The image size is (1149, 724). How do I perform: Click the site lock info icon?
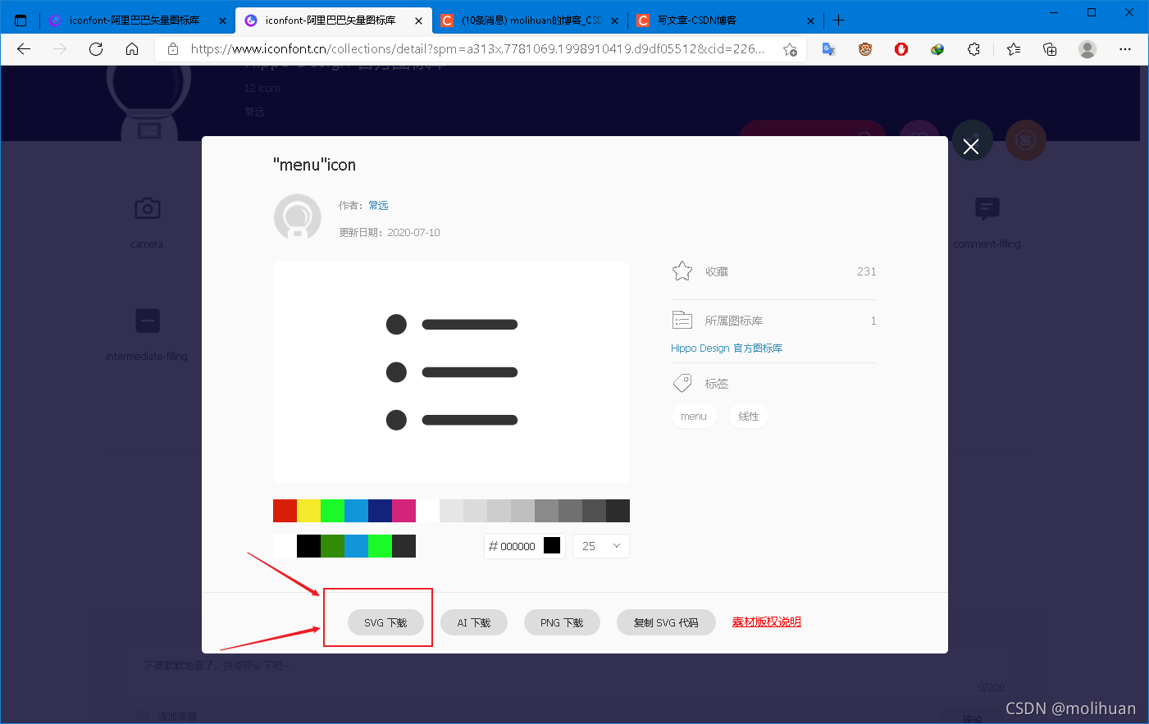(x=173, y=49)
